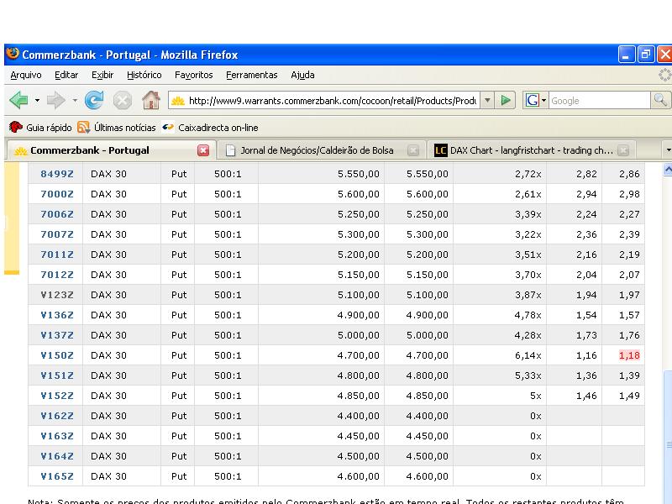Image resolution: width=672 pixels, height=504 pixels.
Task: Open warrant link V152Z
Action: (57, 396)
